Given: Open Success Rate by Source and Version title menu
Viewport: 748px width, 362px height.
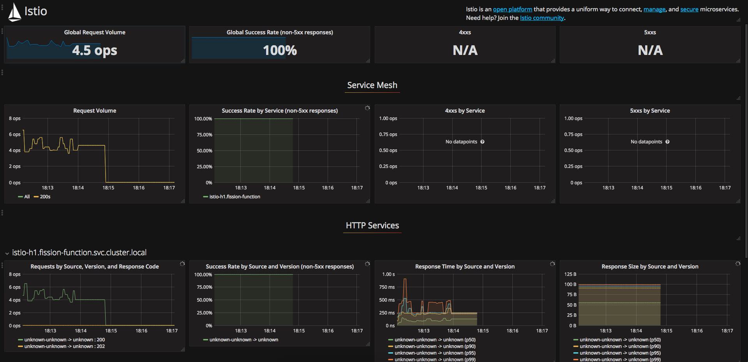Looking at the screenshot, I should (x=280, y=267).
